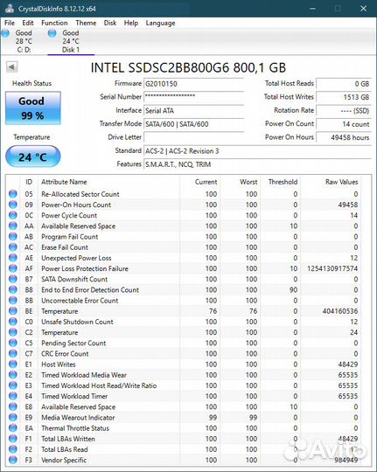Click the status orb for Unexpected Power Loss

(12, 258)
